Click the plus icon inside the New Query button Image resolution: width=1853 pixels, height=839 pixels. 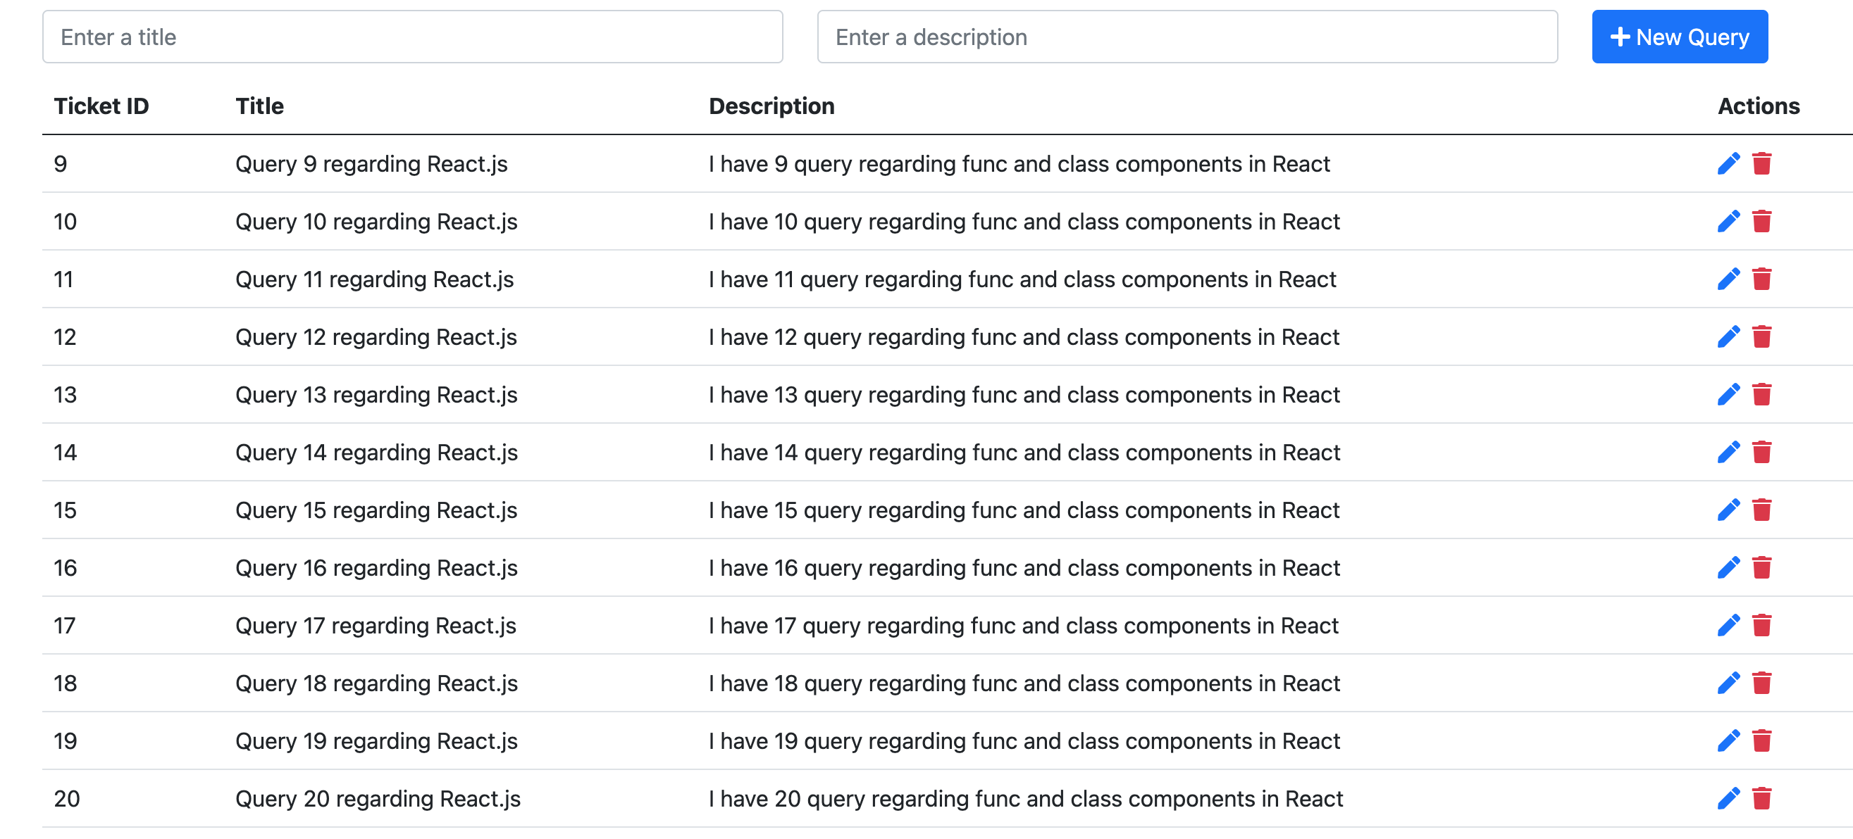click(x=1620, y=36)
